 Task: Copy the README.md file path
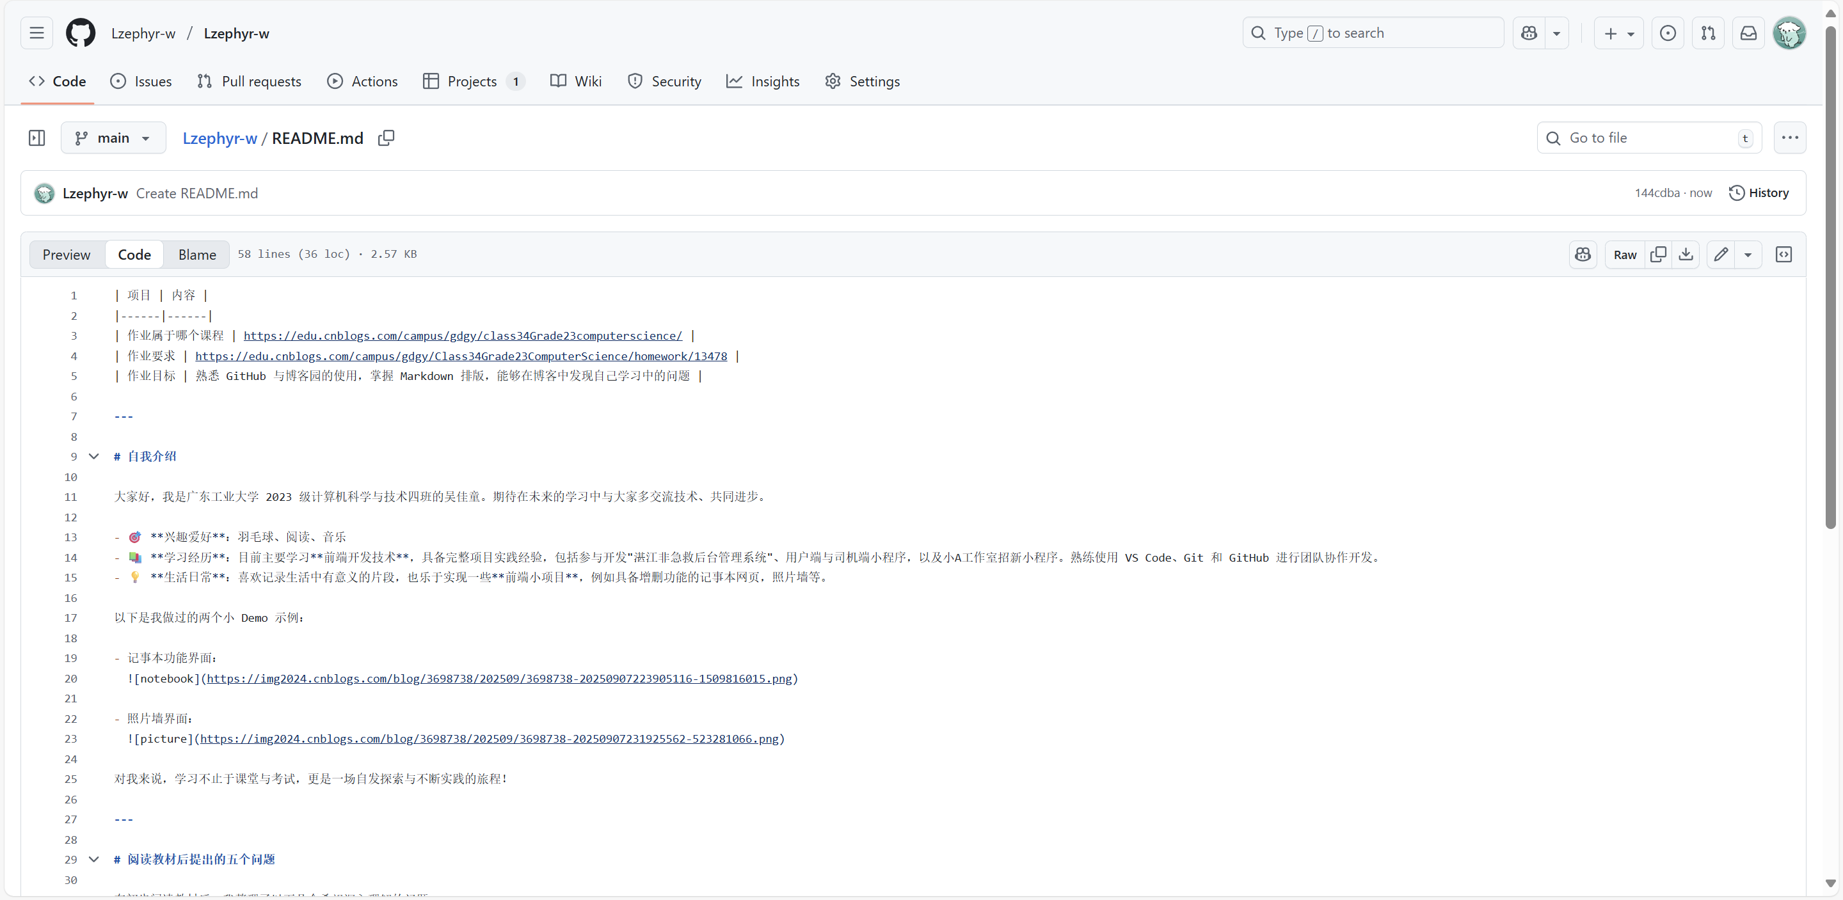[387, 138]
